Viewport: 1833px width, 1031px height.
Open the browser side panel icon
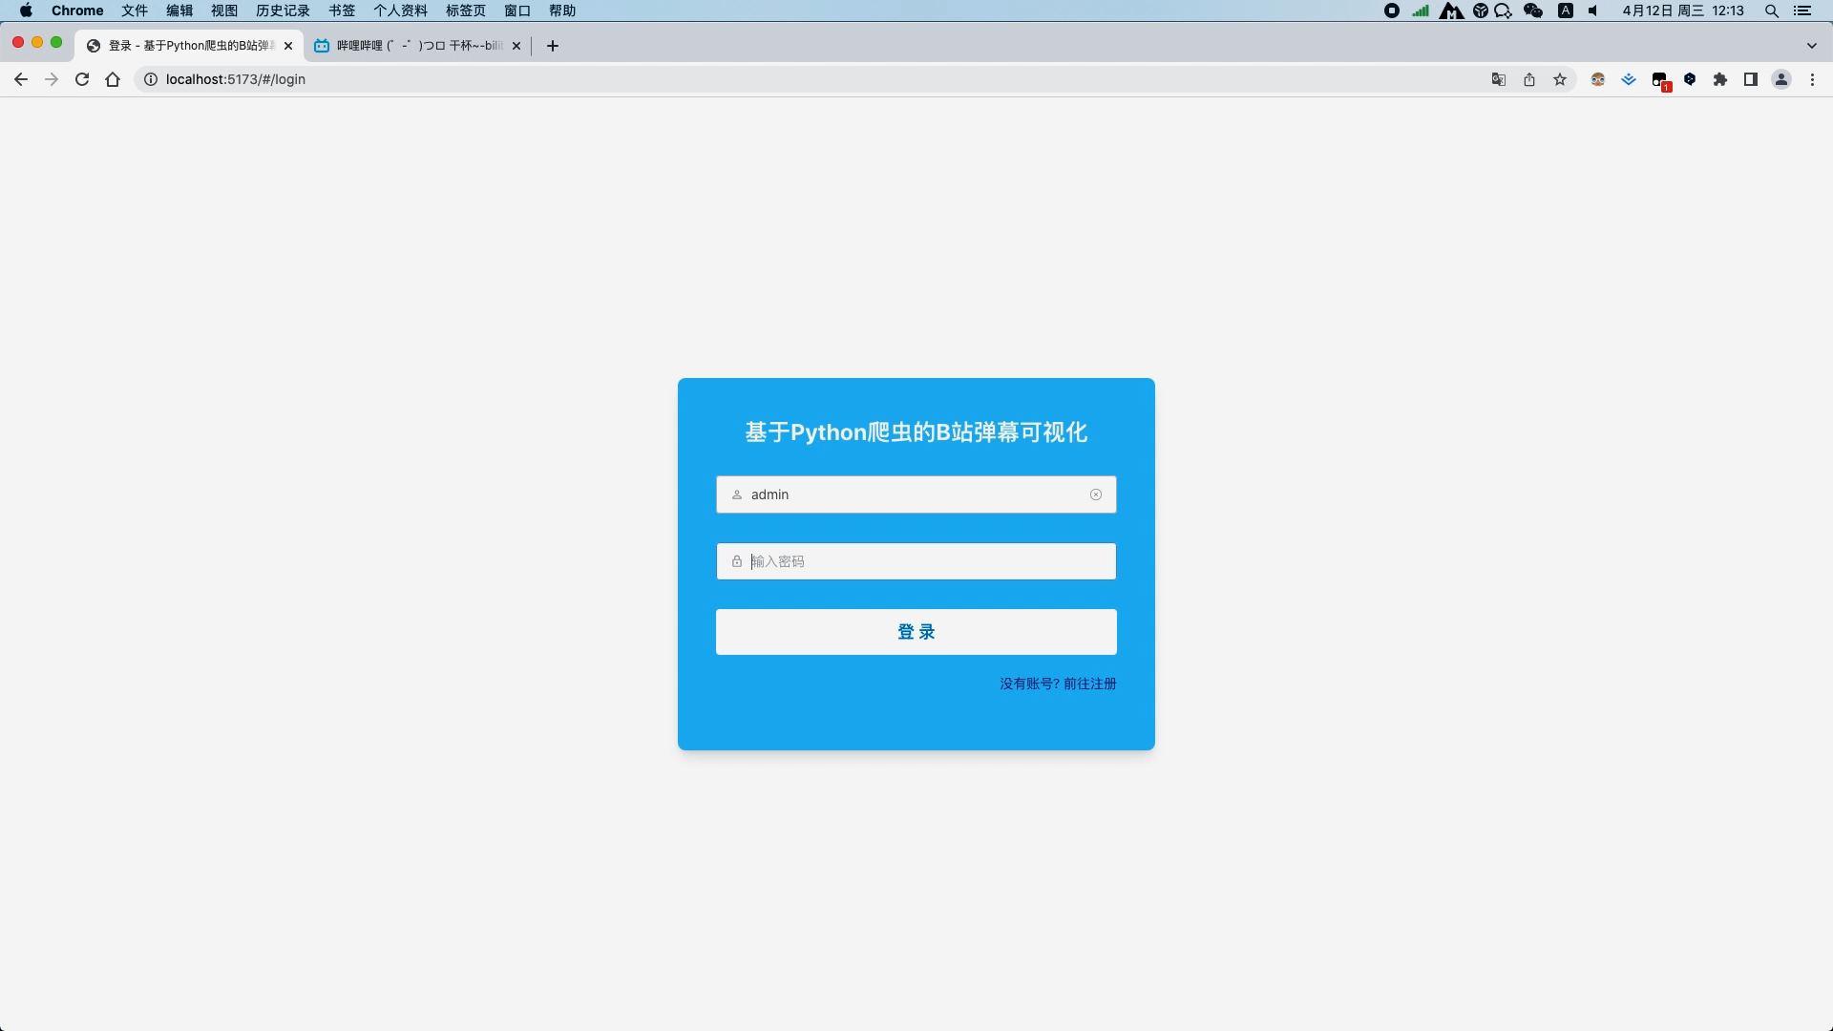pyautogui.click(x=1751, y=79)
